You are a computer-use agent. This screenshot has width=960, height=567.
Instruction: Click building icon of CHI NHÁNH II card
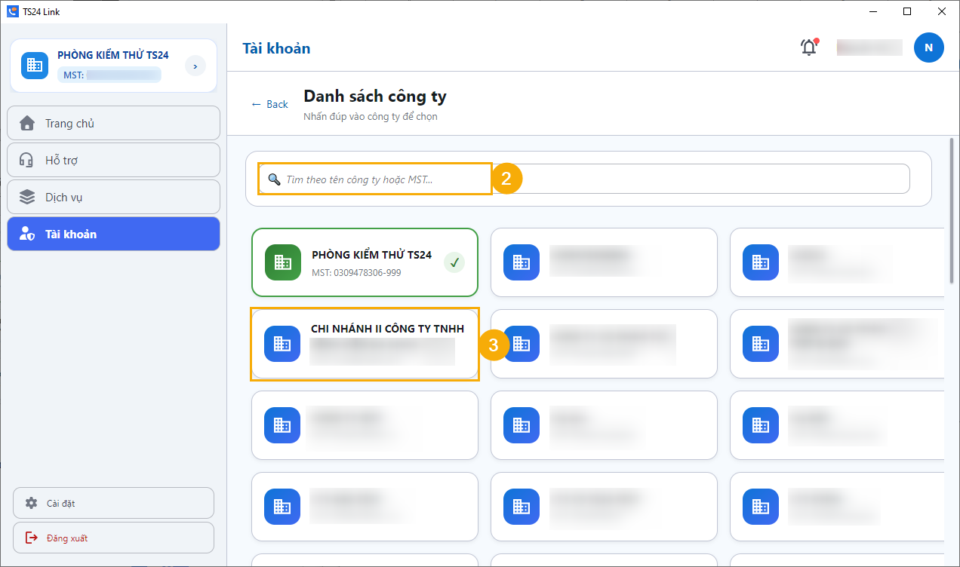coord(282,344)
